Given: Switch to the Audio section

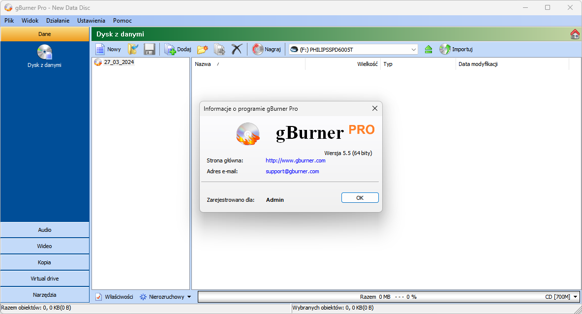Looking at the screenshot, I should pyautogui.click(x=45, y=230).
